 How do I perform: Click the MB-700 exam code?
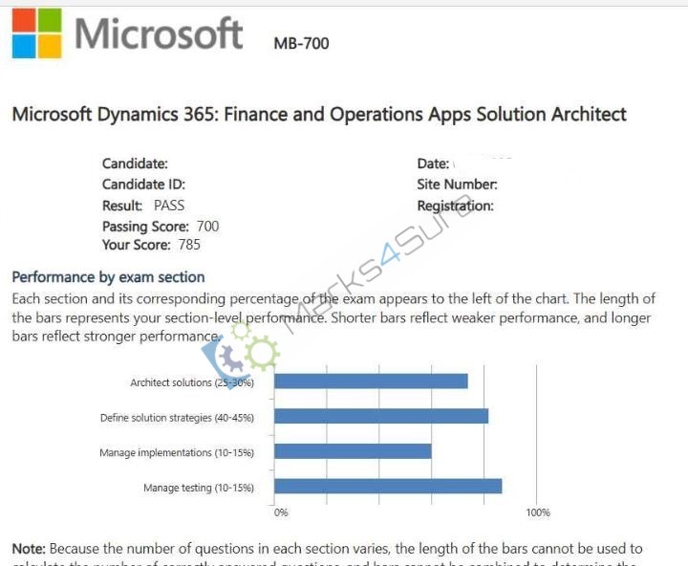pyautogui.click(x=301, y=43)
